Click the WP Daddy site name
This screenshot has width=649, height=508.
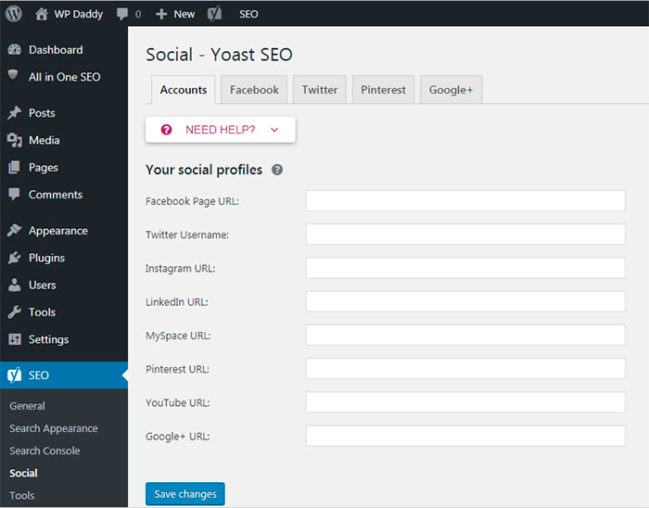click(78, 14)
